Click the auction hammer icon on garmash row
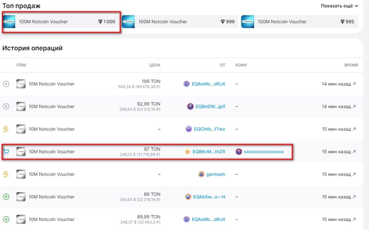 [x=6, y=174]
